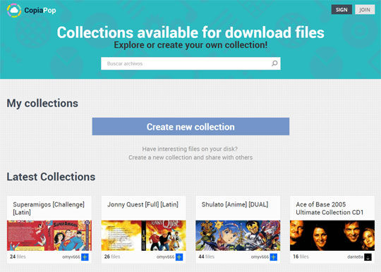Viewport: 381px width, 272px height.
Task: Click the CopiaPop brand name text
Action: pos(40,11)
